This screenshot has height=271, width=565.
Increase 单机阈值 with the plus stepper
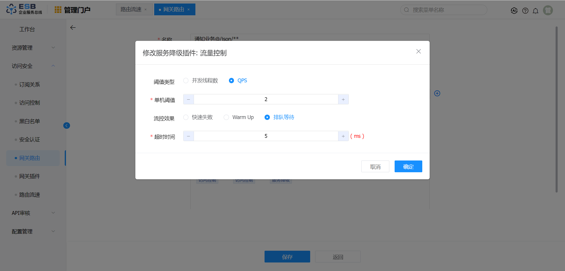tap(343, 100)
